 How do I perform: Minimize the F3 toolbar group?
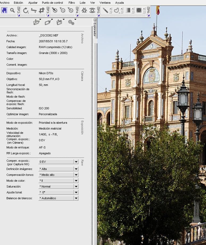click(x=48, y=8)
